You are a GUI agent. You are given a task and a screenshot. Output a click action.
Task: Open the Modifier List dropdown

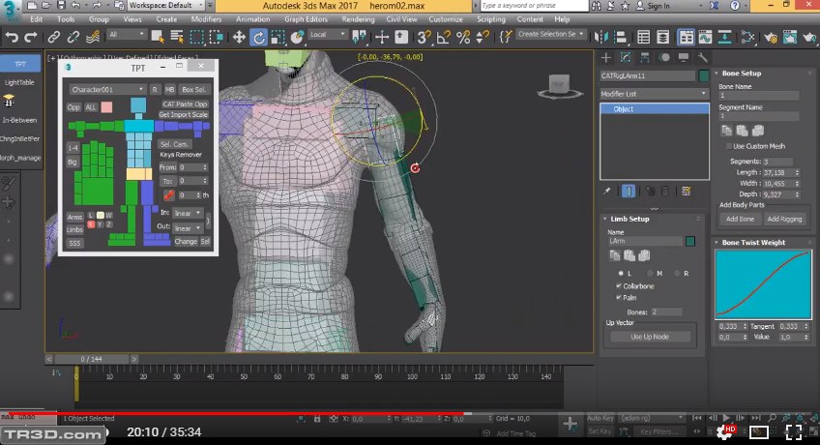point(654,94)
